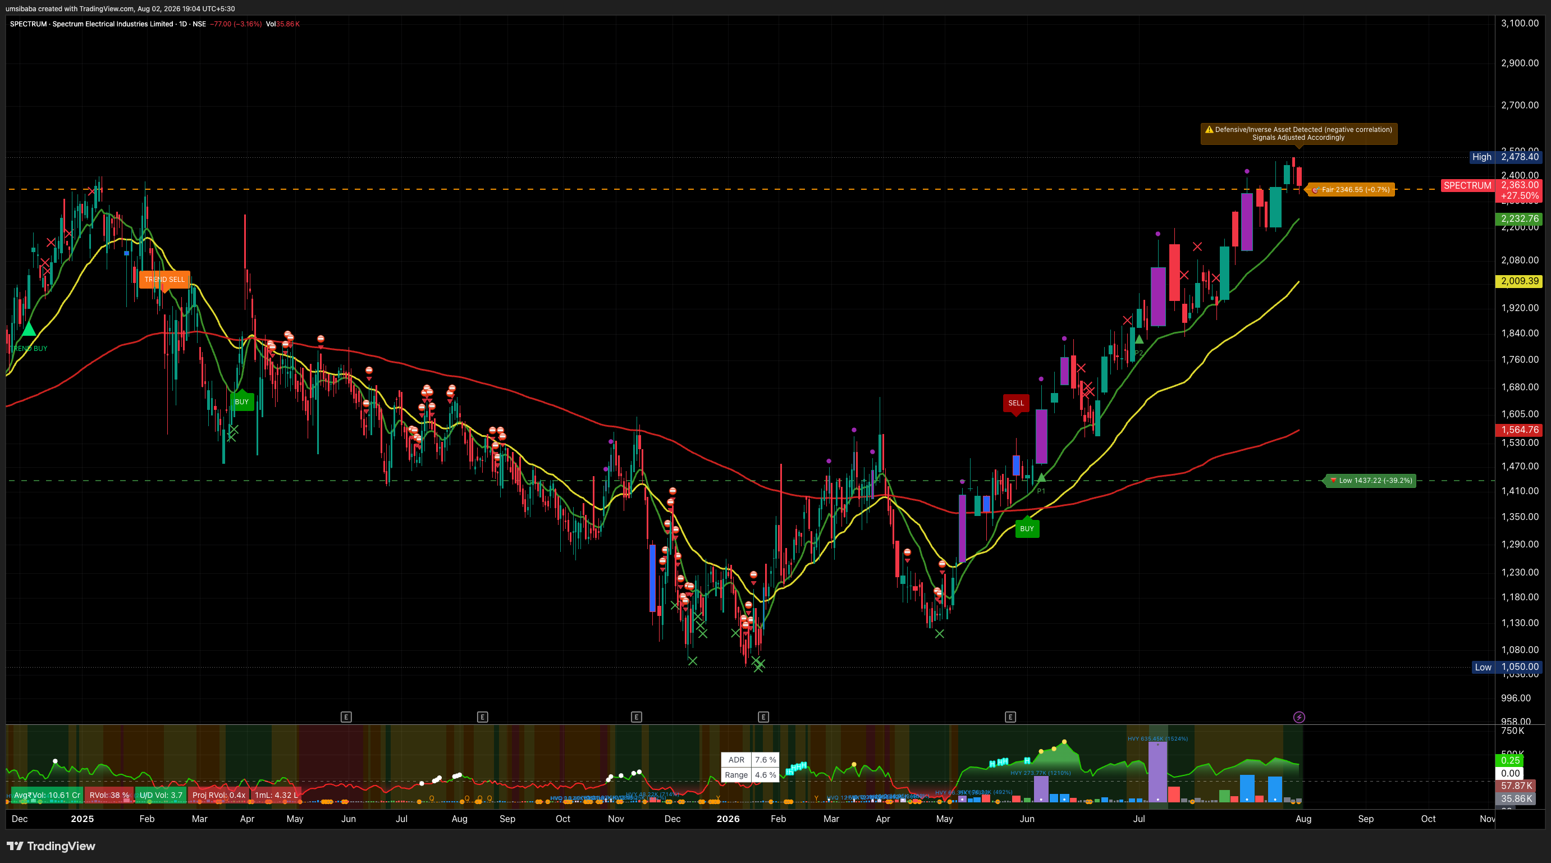
Task: Click the 2,900.00 price axis label
Action: 1519,63
